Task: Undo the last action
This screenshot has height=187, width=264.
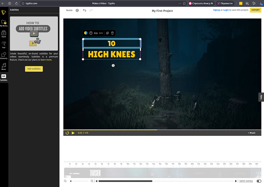Action: coord(84,11)
